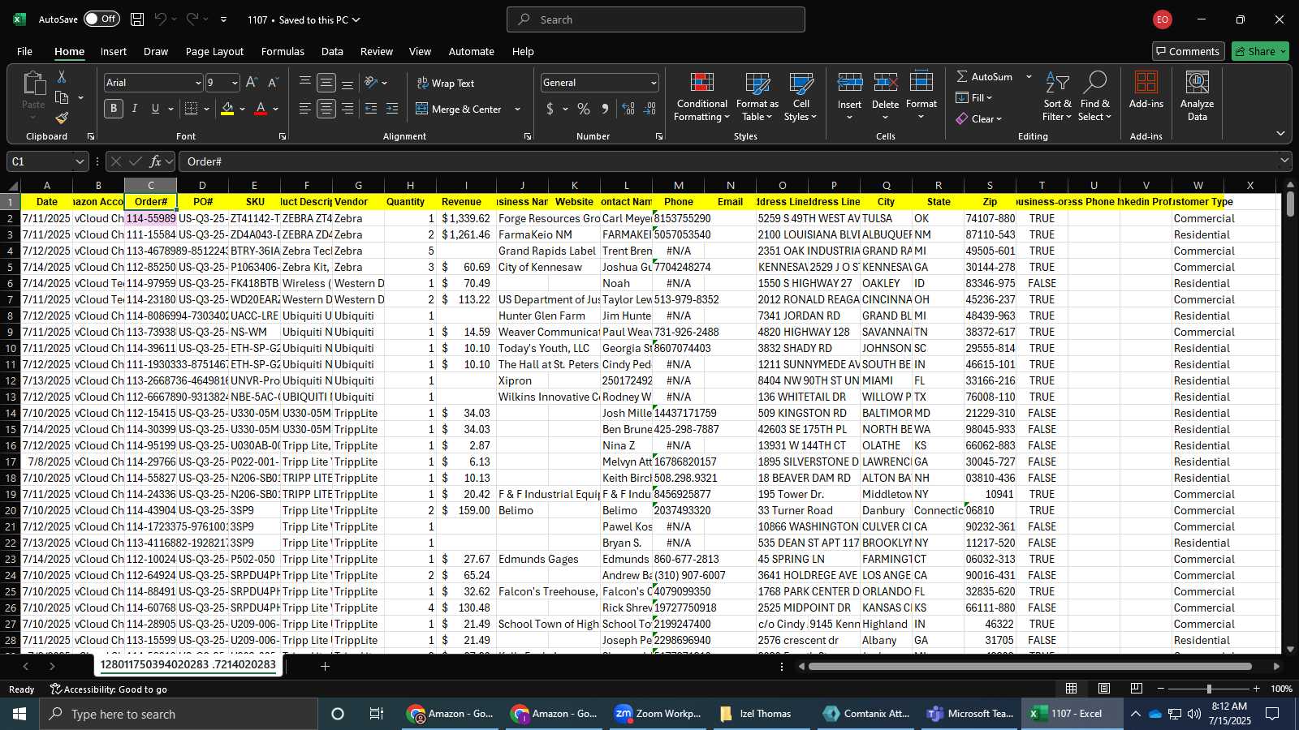Click the Name Box showing C1
The image size is (1299, 730).
(x=47, y=161)
